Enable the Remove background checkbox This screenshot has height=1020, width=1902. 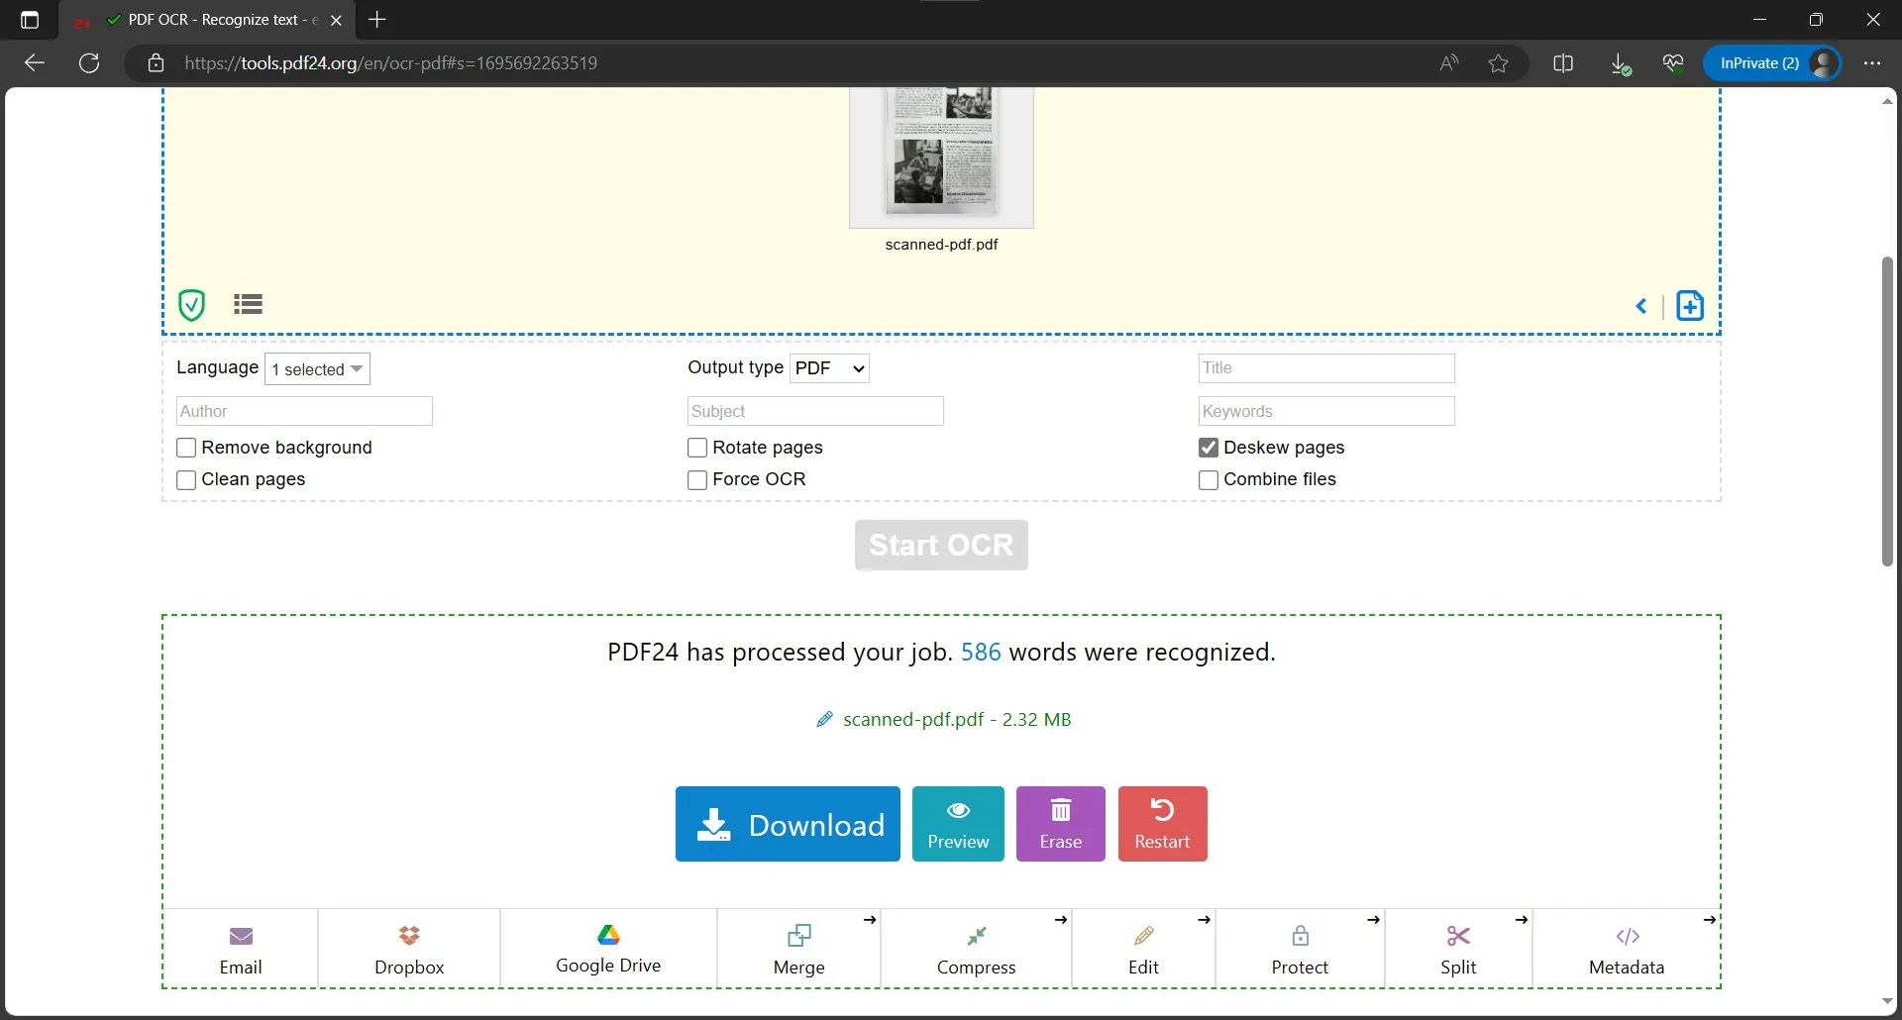186,448
